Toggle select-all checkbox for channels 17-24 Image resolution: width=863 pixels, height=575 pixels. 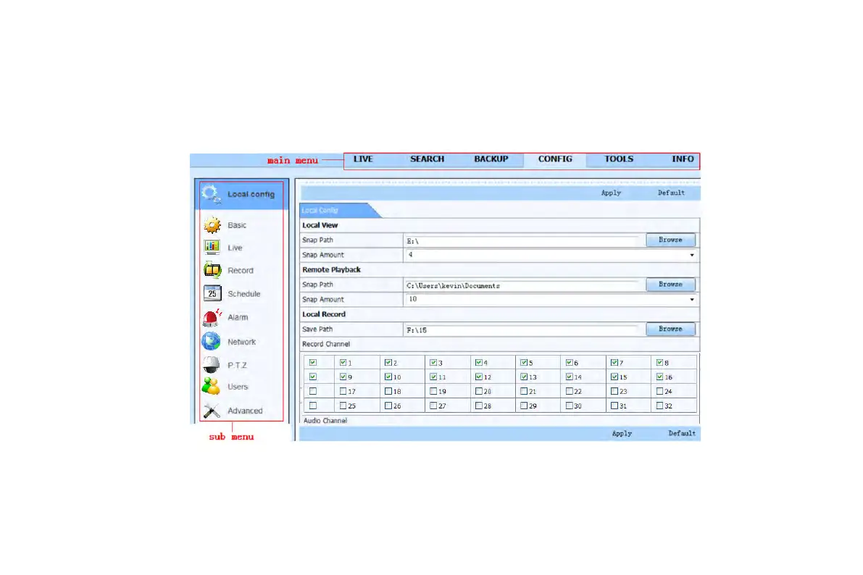[x=312, y=391]
